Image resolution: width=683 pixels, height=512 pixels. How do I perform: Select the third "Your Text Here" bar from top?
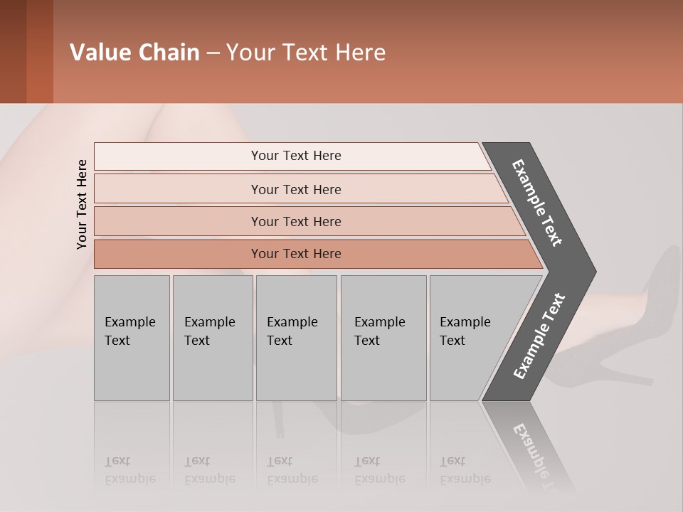[x=295, y=221]
